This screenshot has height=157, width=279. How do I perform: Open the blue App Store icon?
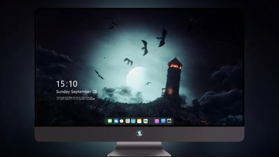pyautogui.click(x=163, y=121)
